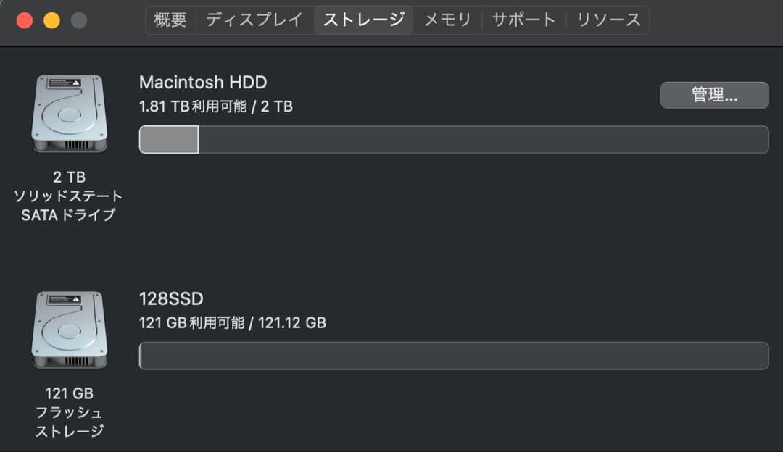Click the used-space segment of the HDD bar
Screen dimensions: 783x452
click(168, 139)
